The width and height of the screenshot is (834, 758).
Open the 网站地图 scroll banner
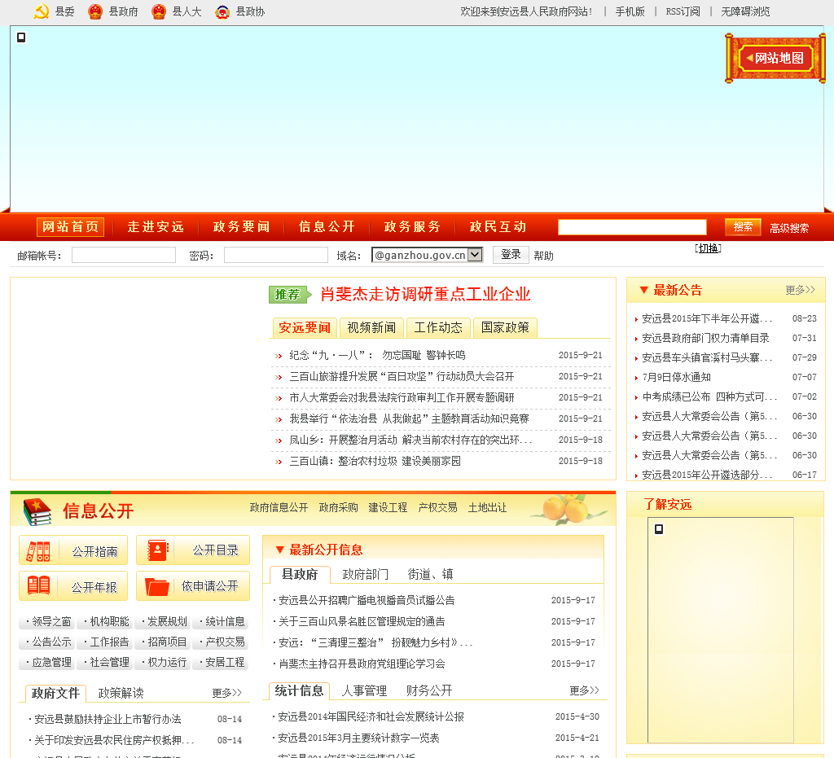[x=775, y=58]
